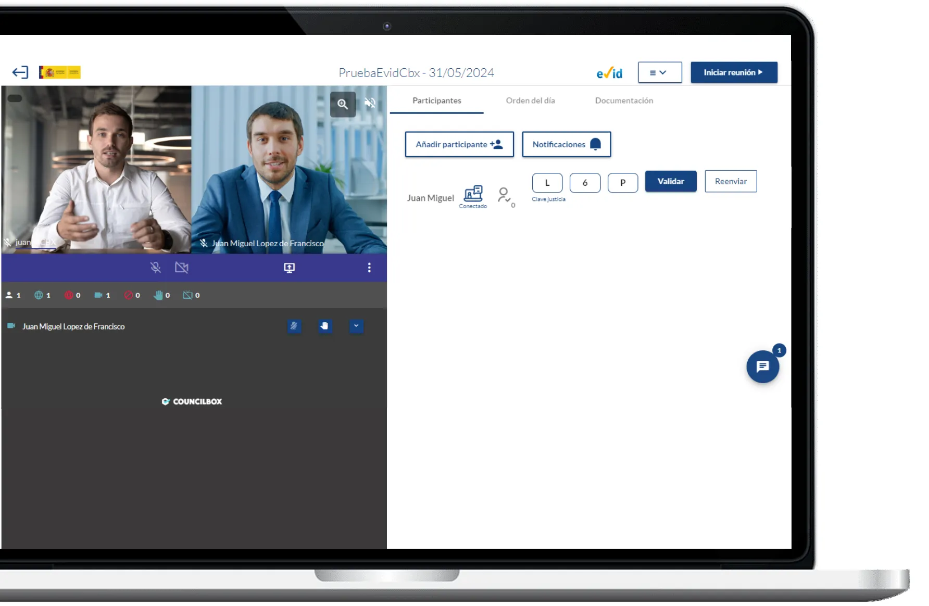Open the zoom magnifier on the video
The height and width of the screenshot is (606, 929).
[x=343, y=104]
